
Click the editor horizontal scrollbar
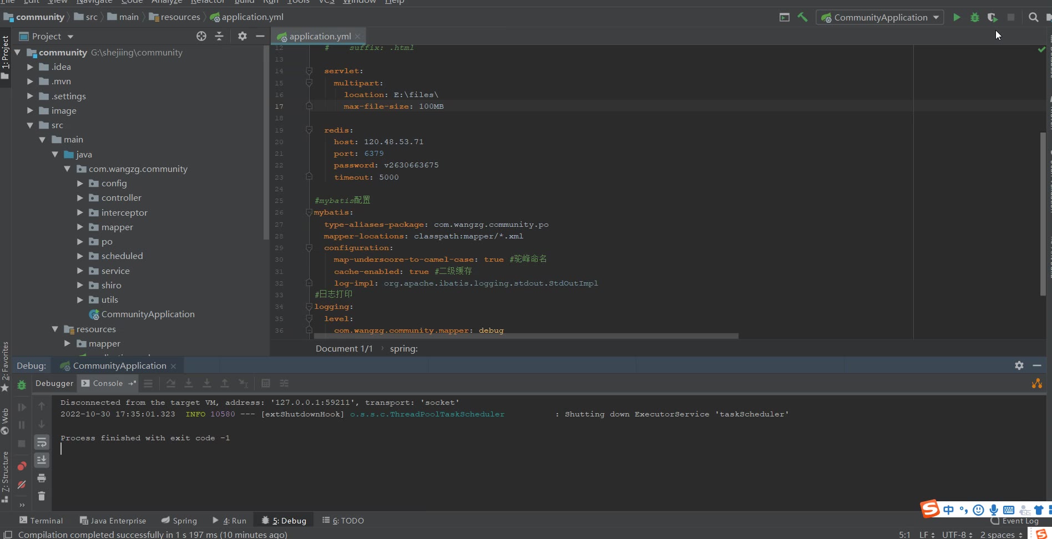[526, 336]
